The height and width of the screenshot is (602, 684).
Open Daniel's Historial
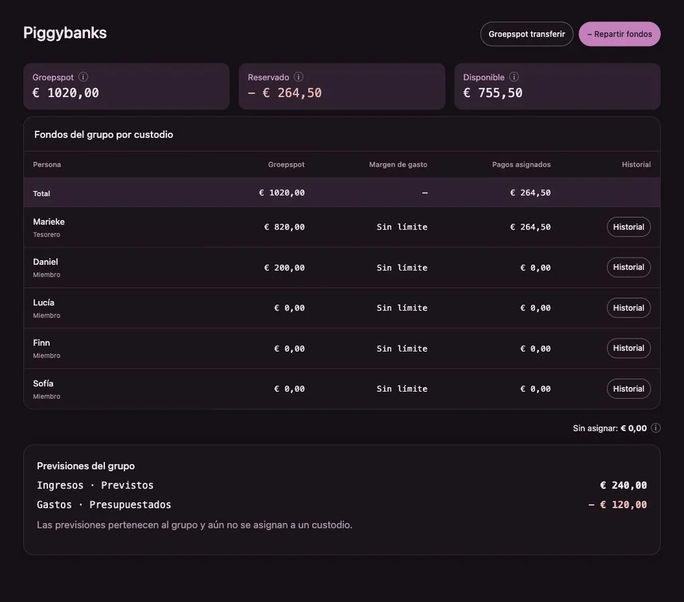tap(629, 267)
